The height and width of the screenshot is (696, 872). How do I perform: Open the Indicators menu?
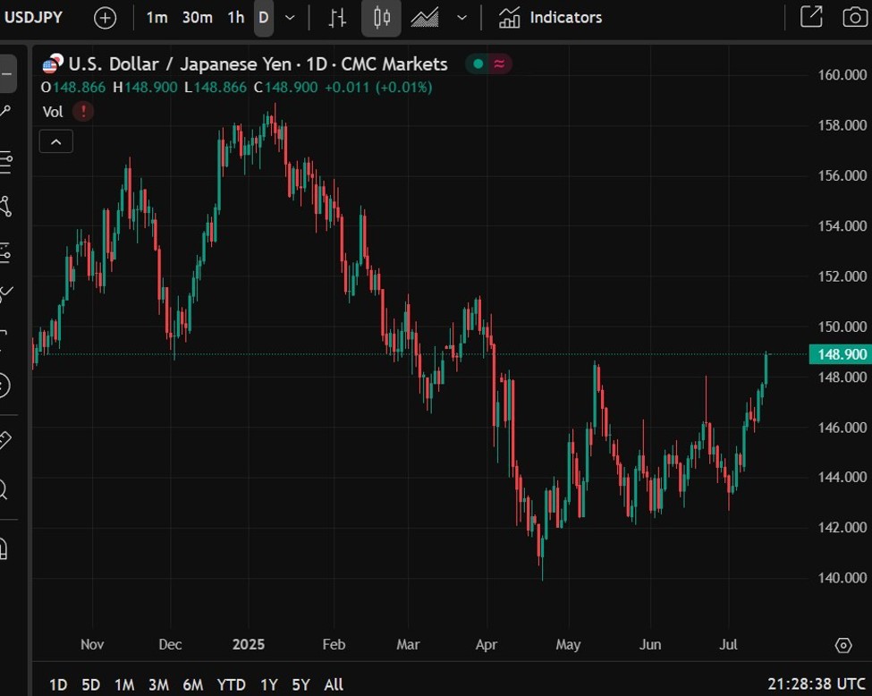click(x=550, y=18)
